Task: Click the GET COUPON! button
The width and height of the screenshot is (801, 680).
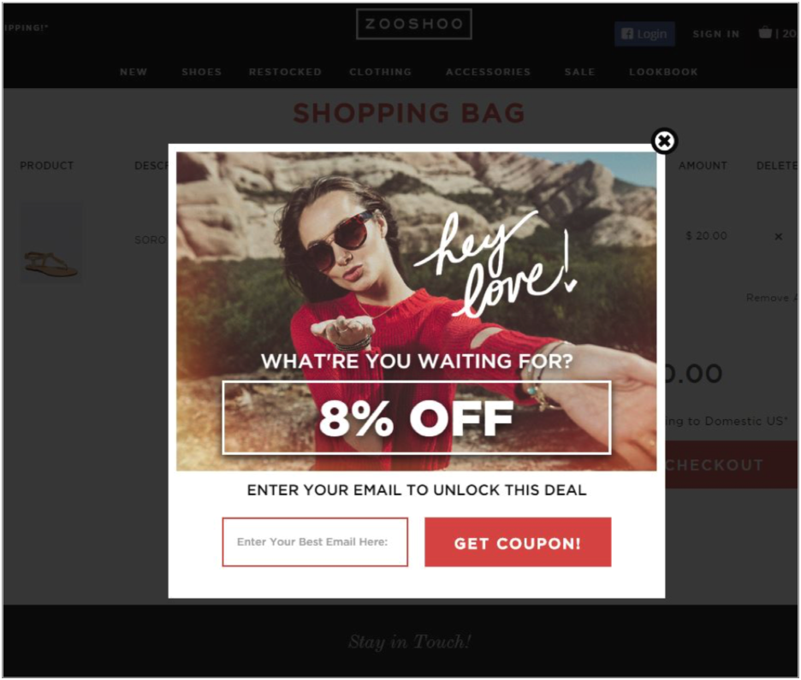Action: pos(518,542)
